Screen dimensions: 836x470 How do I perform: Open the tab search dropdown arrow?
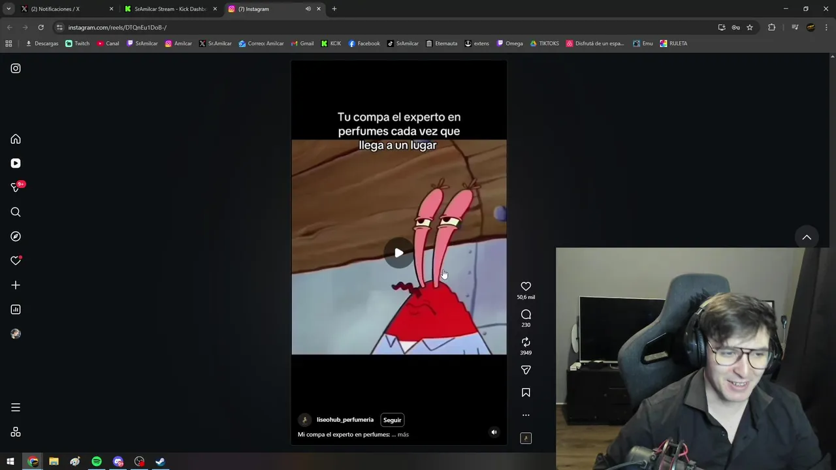point(8,9)
